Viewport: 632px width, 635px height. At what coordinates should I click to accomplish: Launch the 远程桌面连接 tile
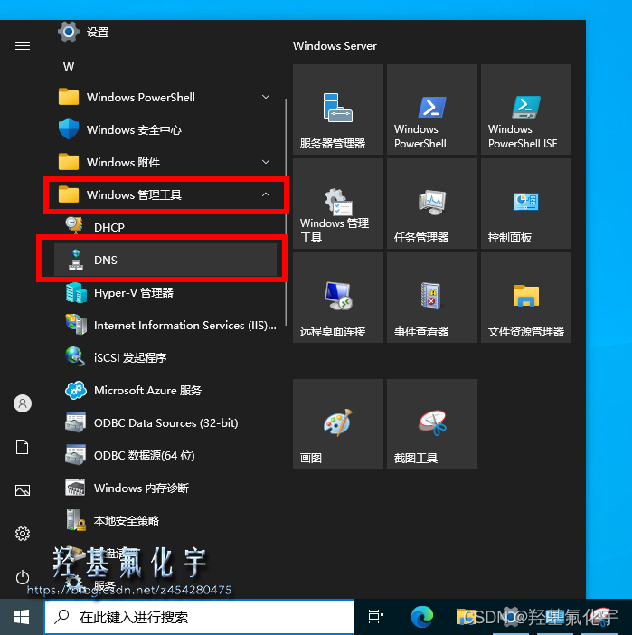point(338,298)
